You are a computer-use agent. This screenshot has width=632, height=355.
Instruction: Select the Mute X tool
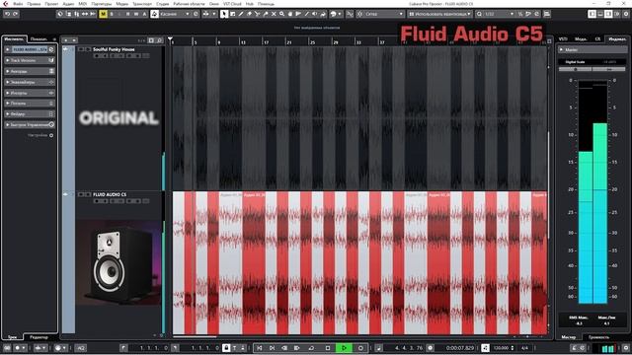(x=274, y=14)
